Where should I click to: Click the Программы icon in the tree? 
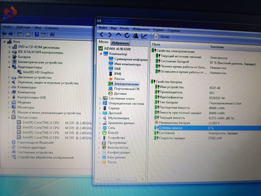[104, 143]
